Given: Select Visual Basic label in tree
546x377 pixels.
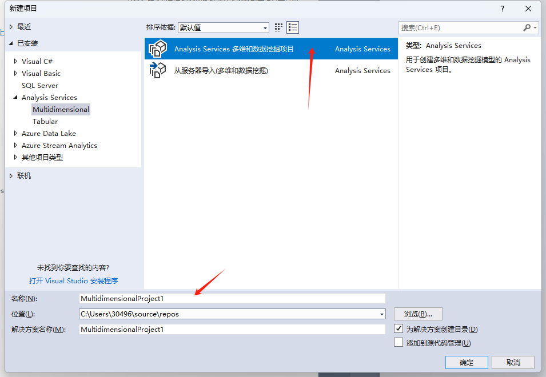Looking at the screenshot, I should point(41,73).
